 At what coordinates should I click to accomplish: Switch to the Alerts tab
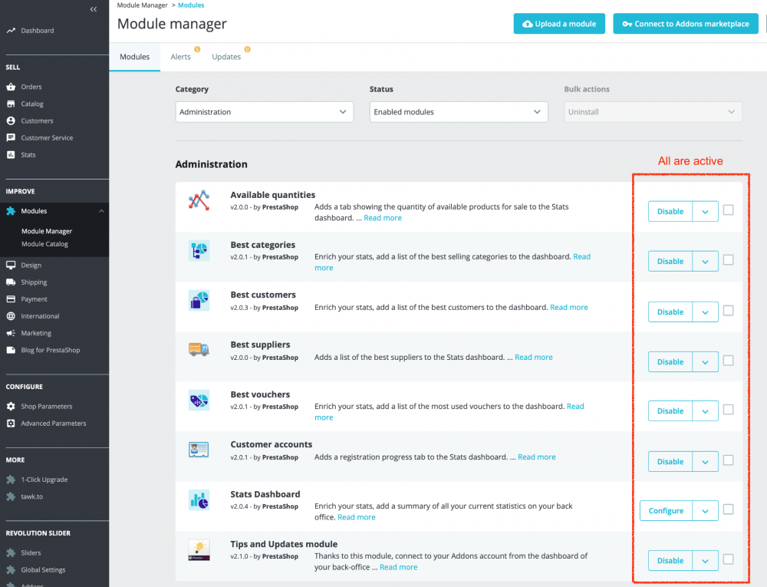180,57
